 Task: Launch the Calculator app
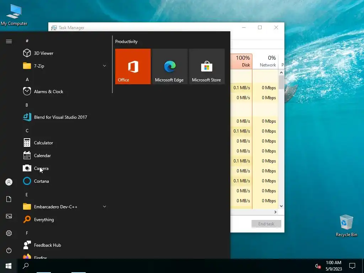[x=65, y=143]
